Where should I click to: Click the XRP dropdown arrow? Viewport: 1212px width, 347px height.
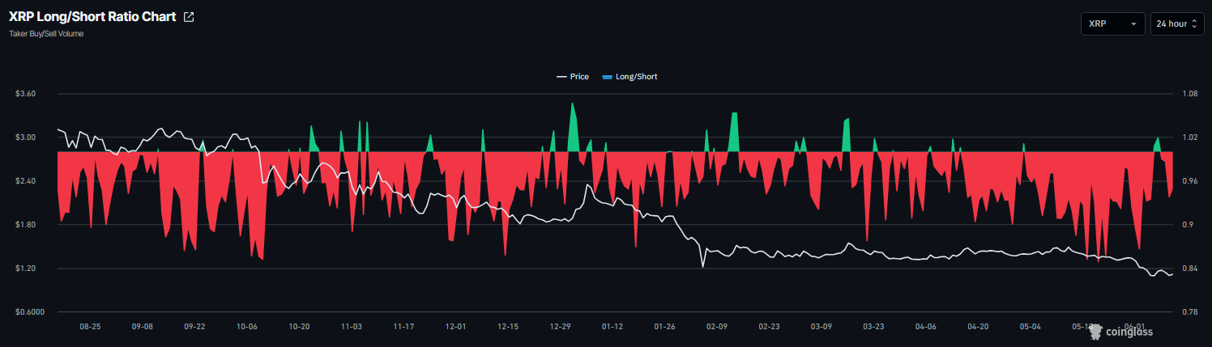[x=1133, y=24]
